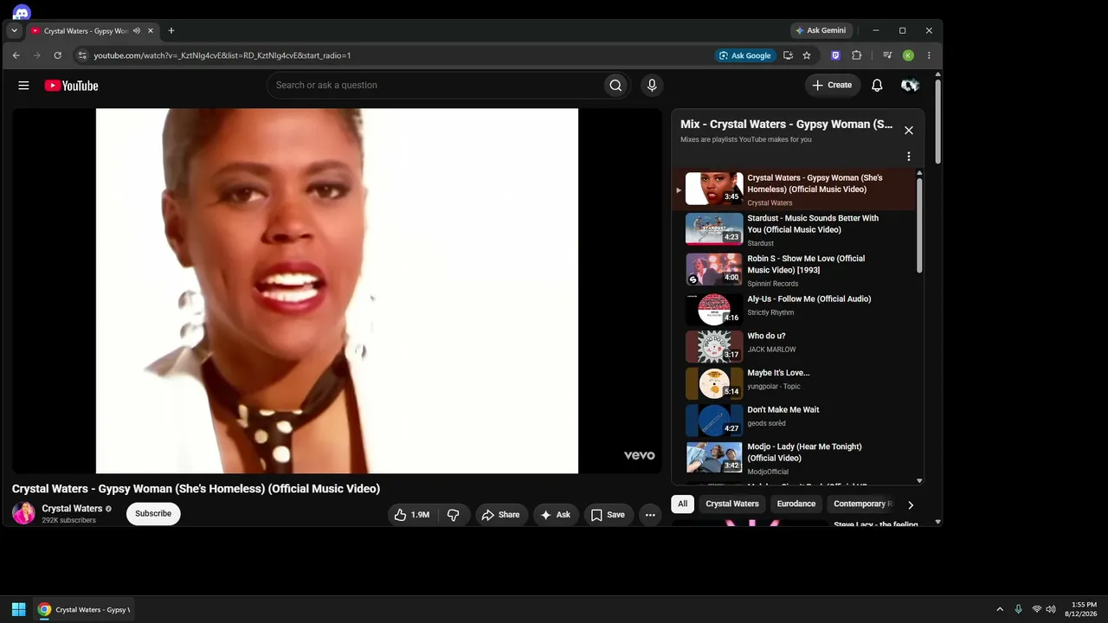1108x623 pixels.
Task: Open the Windows Start menu
Action: (x=18, y=609)
